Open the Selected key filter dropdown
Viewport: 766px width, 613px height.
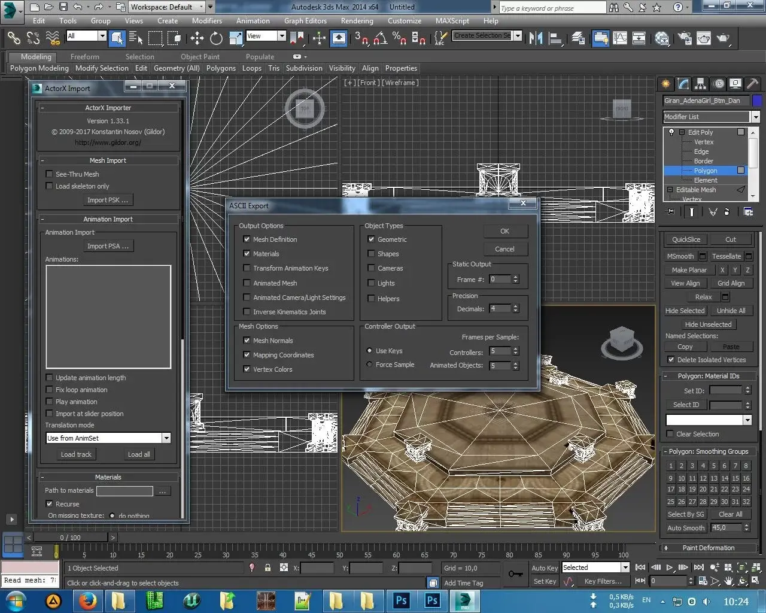coord(595,568)
